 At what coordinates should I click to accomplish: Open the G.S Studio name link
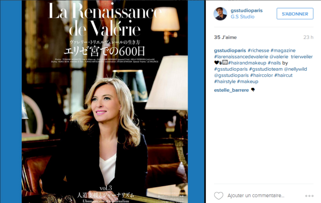point(242,17)
